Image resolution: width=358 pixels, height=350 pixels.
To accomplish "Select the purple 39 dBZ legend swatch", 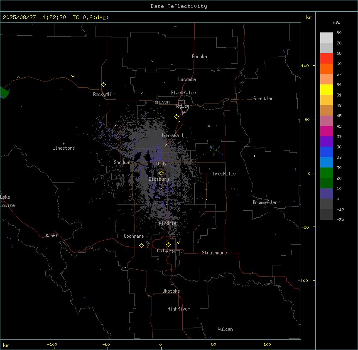I will coord(326,141).
